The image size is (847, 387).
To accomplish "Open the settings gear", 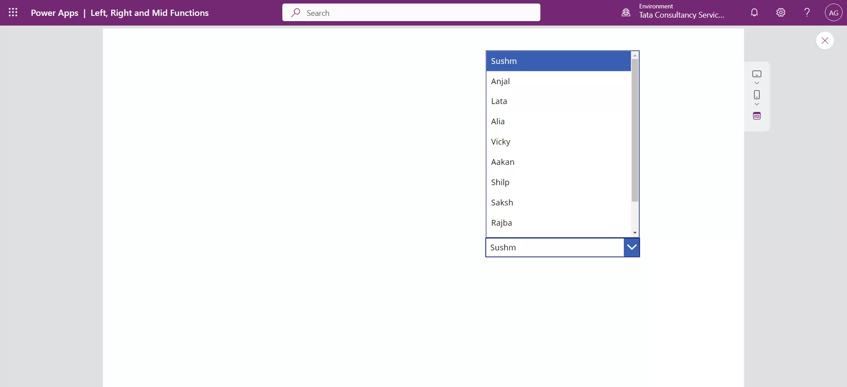I will coord(781,12).
